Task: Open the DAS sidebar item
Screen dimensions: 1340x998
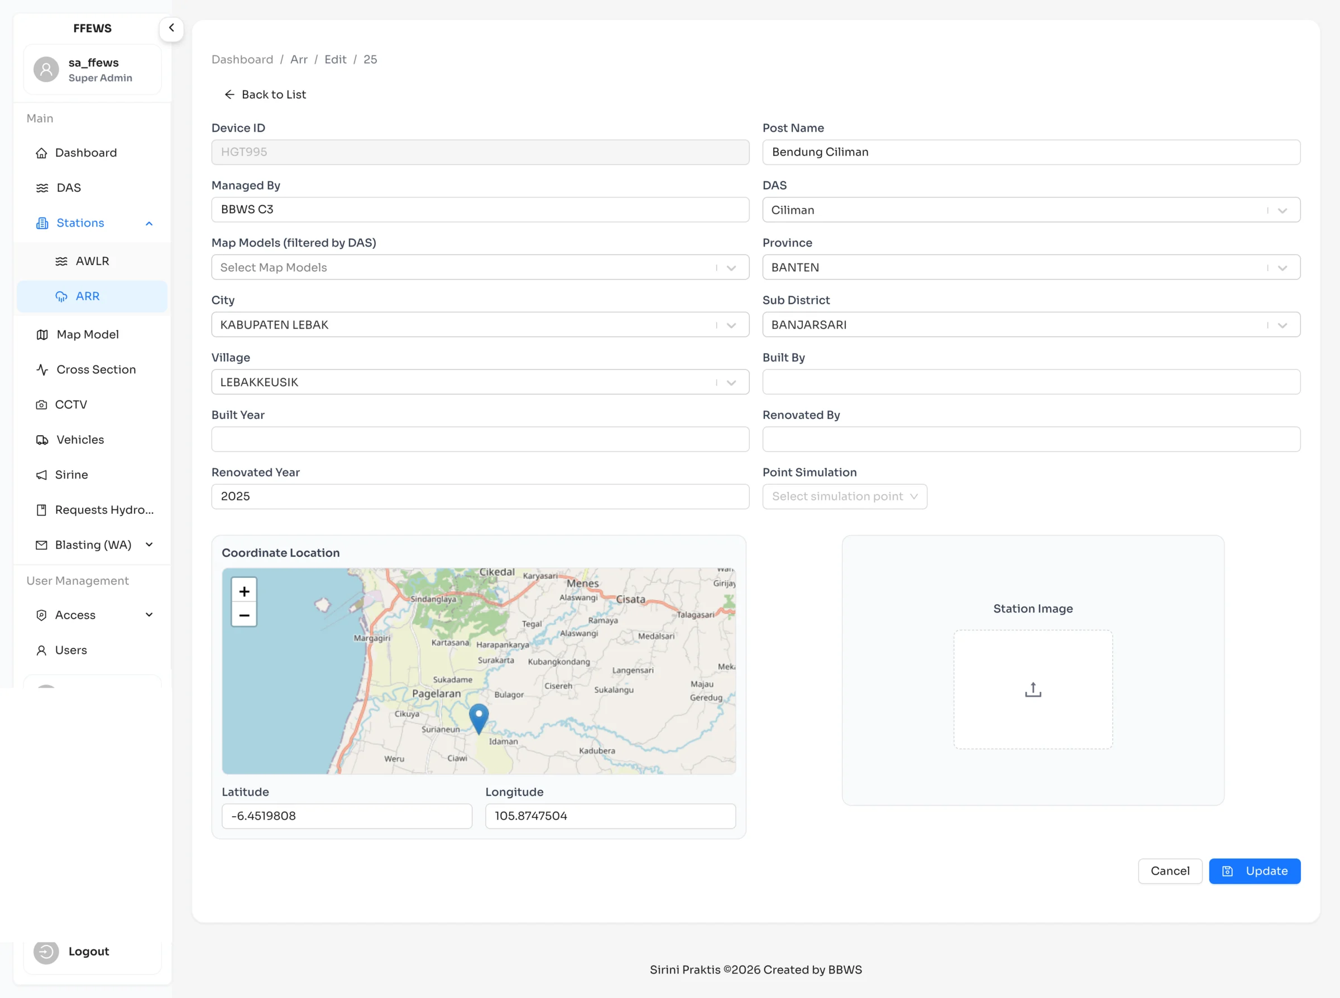Action: coord(92,188)
